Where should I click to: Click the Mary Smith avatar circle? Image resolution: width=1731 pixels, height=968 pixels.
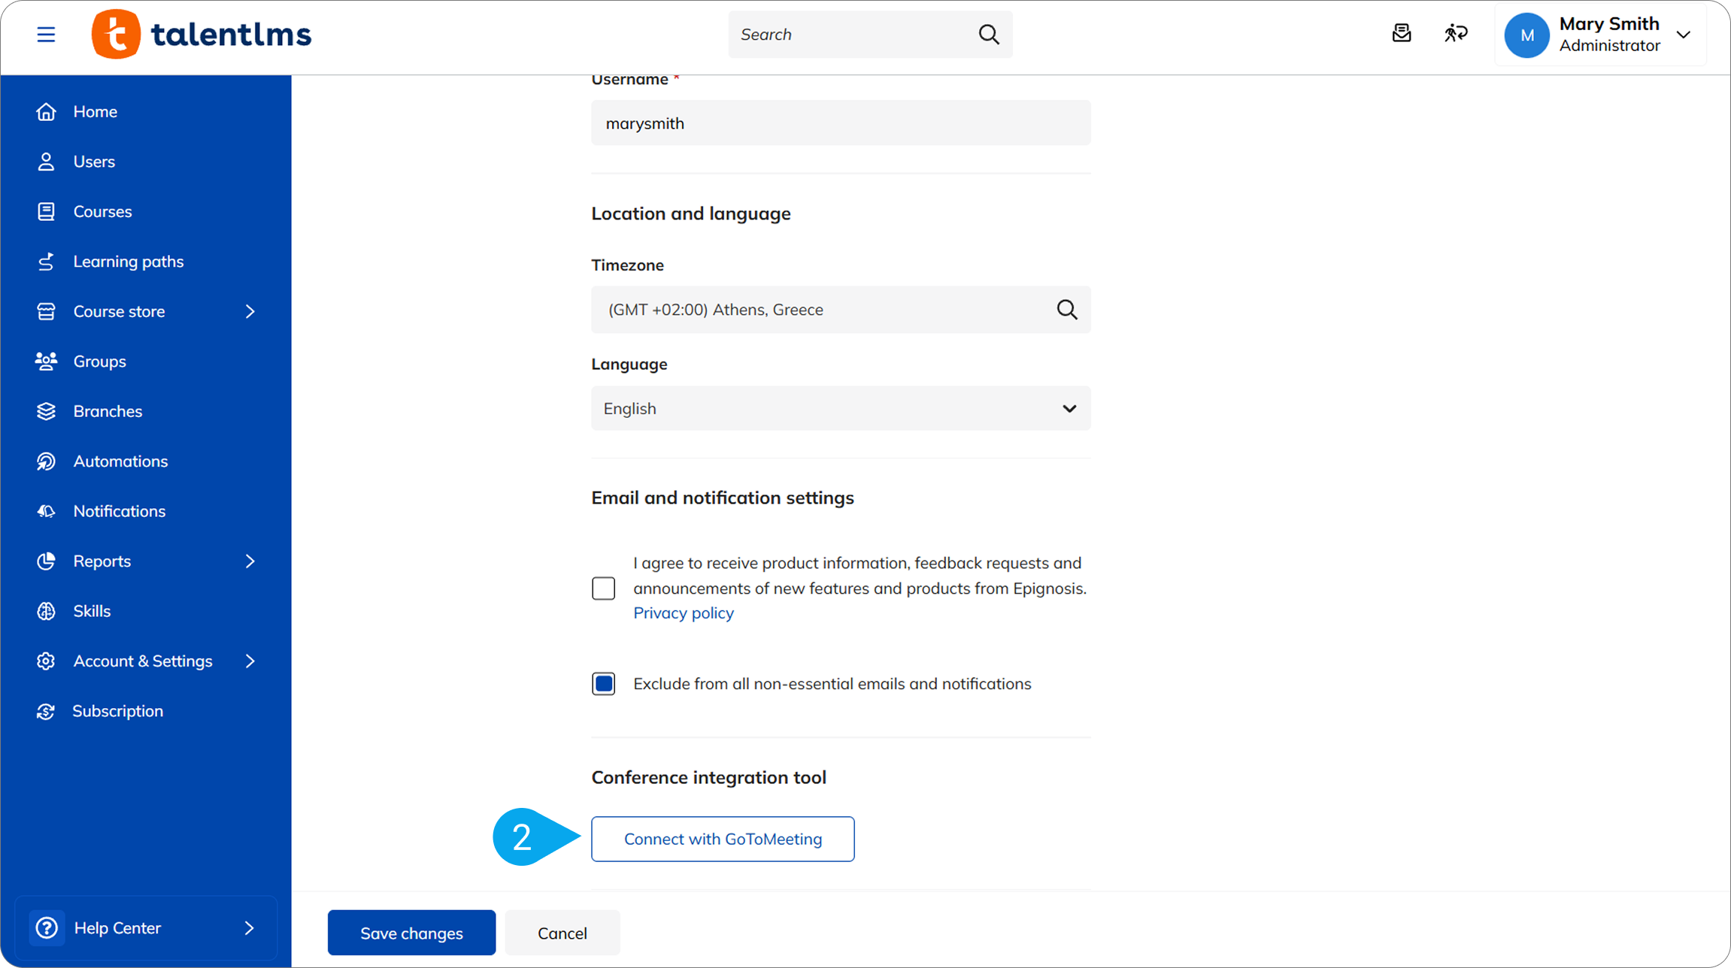(1526, 35)
